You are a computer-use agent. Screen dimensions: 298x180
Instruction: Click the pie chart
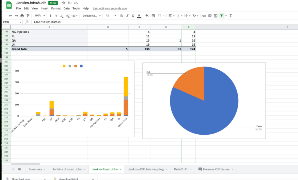[204, 101]
